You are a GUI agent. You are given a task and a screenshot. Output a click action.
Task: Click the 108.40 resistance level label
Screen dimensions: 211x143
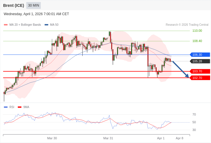click(197, 41)
